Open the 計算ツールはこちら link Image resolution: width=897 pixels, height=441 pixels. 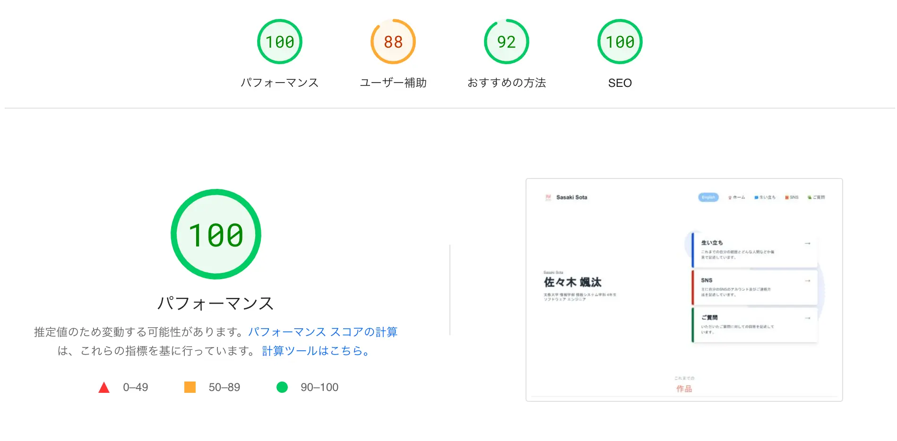click(x=316, y=351)
